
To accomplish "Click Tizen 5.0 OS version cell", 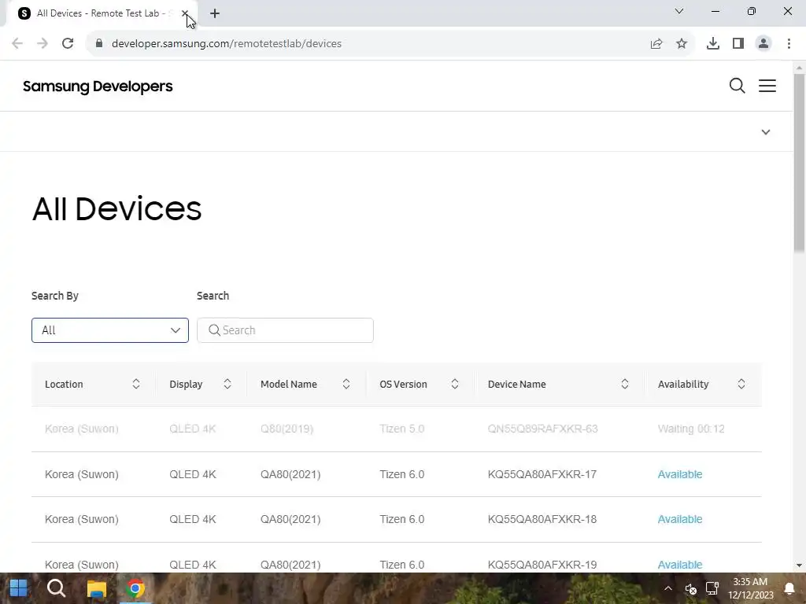I will tap(401, 429).
